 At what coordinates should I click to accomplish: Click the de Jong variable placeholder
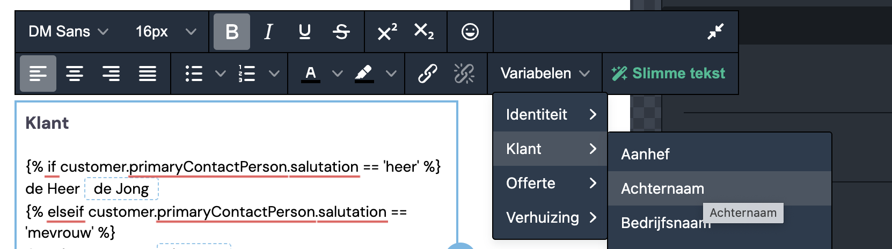[x=121, y=189]
